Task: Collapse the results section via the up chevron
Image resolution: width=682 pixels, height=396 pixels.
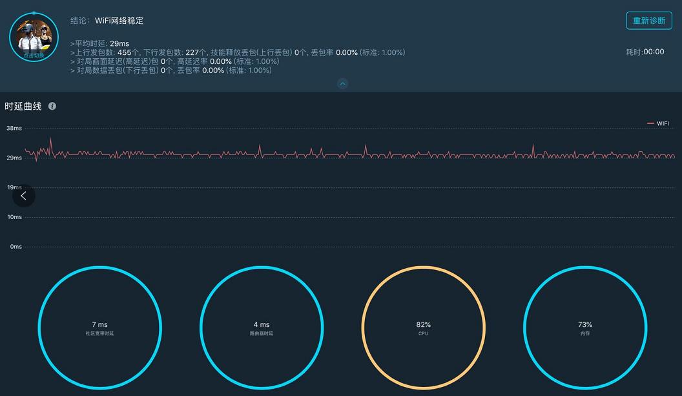Action: [x=342, y=83]
